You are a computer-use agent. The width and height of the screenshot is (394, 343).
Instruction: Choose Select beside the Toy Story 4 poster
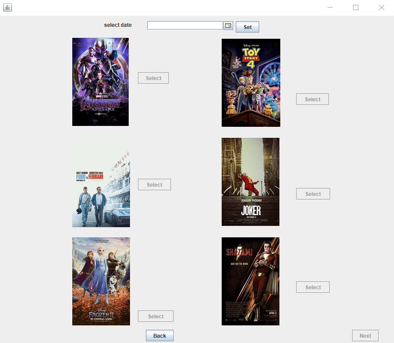tap(312, 99)
